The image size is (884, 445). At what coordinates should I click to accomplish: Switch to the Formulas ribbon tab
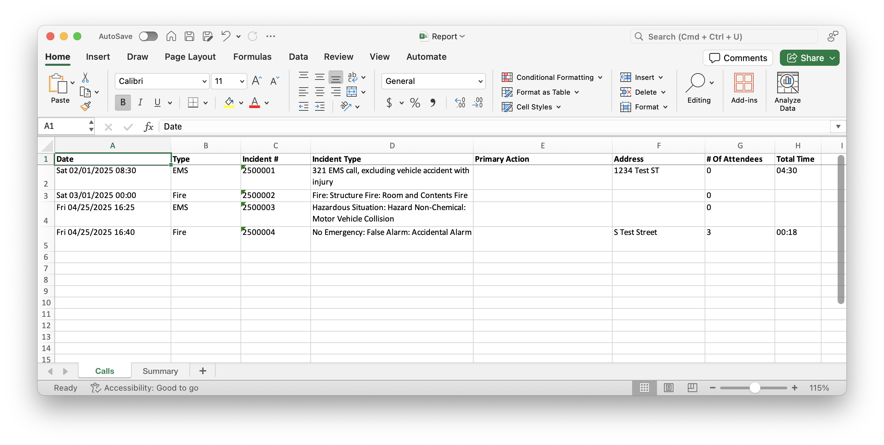pyautogui.click(x=252, y=57)
